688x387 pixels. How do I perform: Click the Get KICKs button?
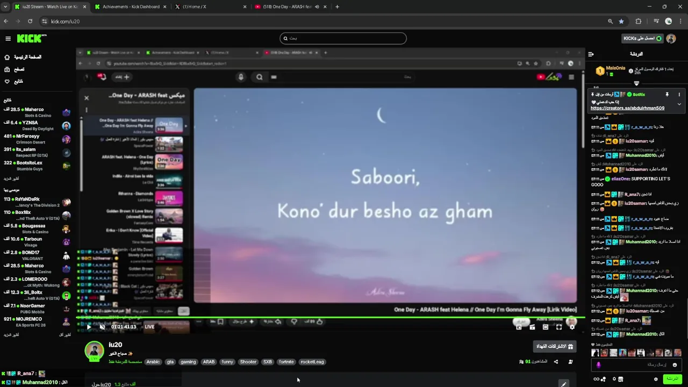tap(642, 38)
